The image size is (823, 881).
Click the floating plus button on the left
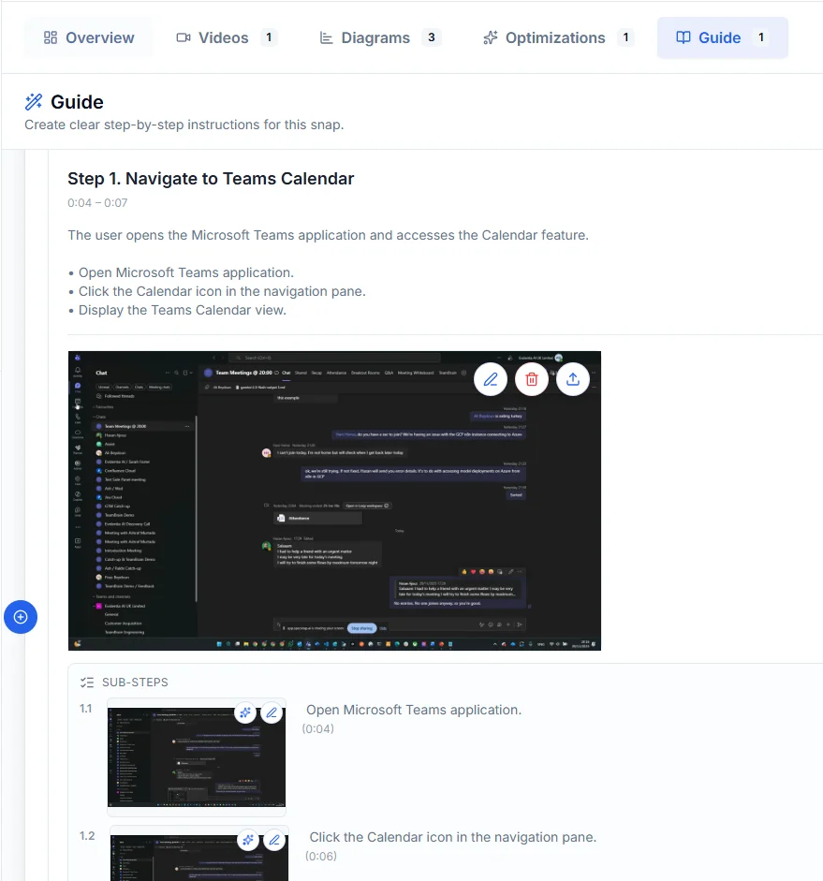point(21,617)
